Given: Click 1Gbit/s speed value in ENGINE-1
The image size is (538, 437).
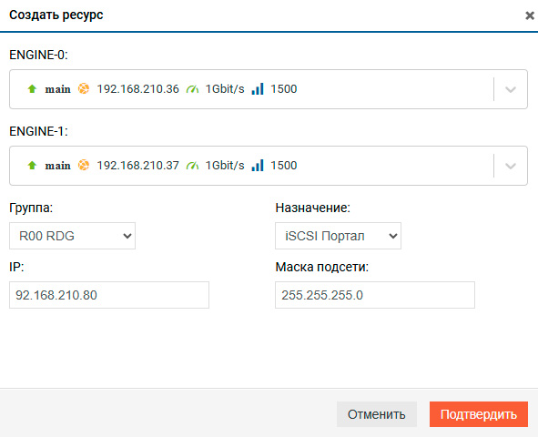Looking at the screenshot, I should tap(225, 166).
